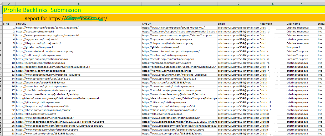Click the gitlab.com/Yusupova1 Site URL cell
The width and height of the screenshot is (325, 136).
(x=34, y=47)
